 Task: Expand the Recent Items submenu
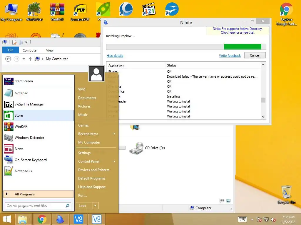[114, 134]
